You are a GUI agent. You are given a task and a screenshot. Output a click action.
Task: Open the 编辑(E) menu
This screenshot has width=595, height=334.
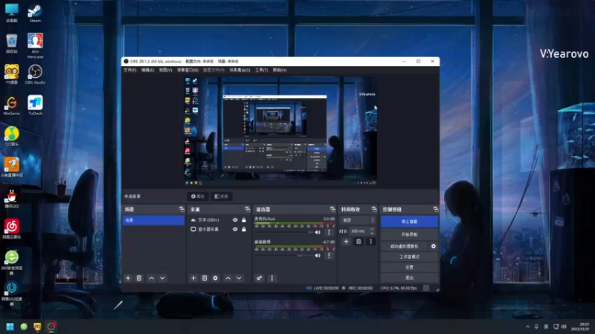point(147,70)
